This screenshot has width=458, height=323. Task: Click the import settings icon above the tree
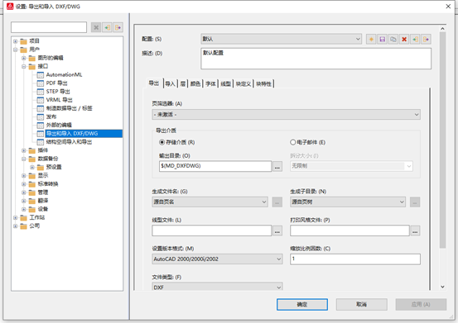coord(107,27)
